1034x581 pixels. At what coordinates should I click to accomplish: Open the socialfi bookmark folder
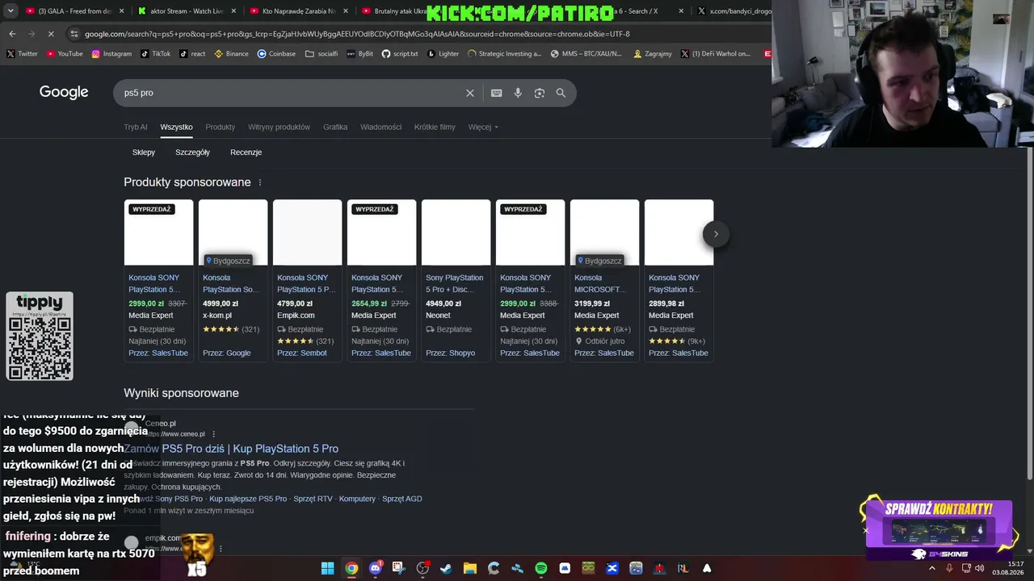(322, 54)
